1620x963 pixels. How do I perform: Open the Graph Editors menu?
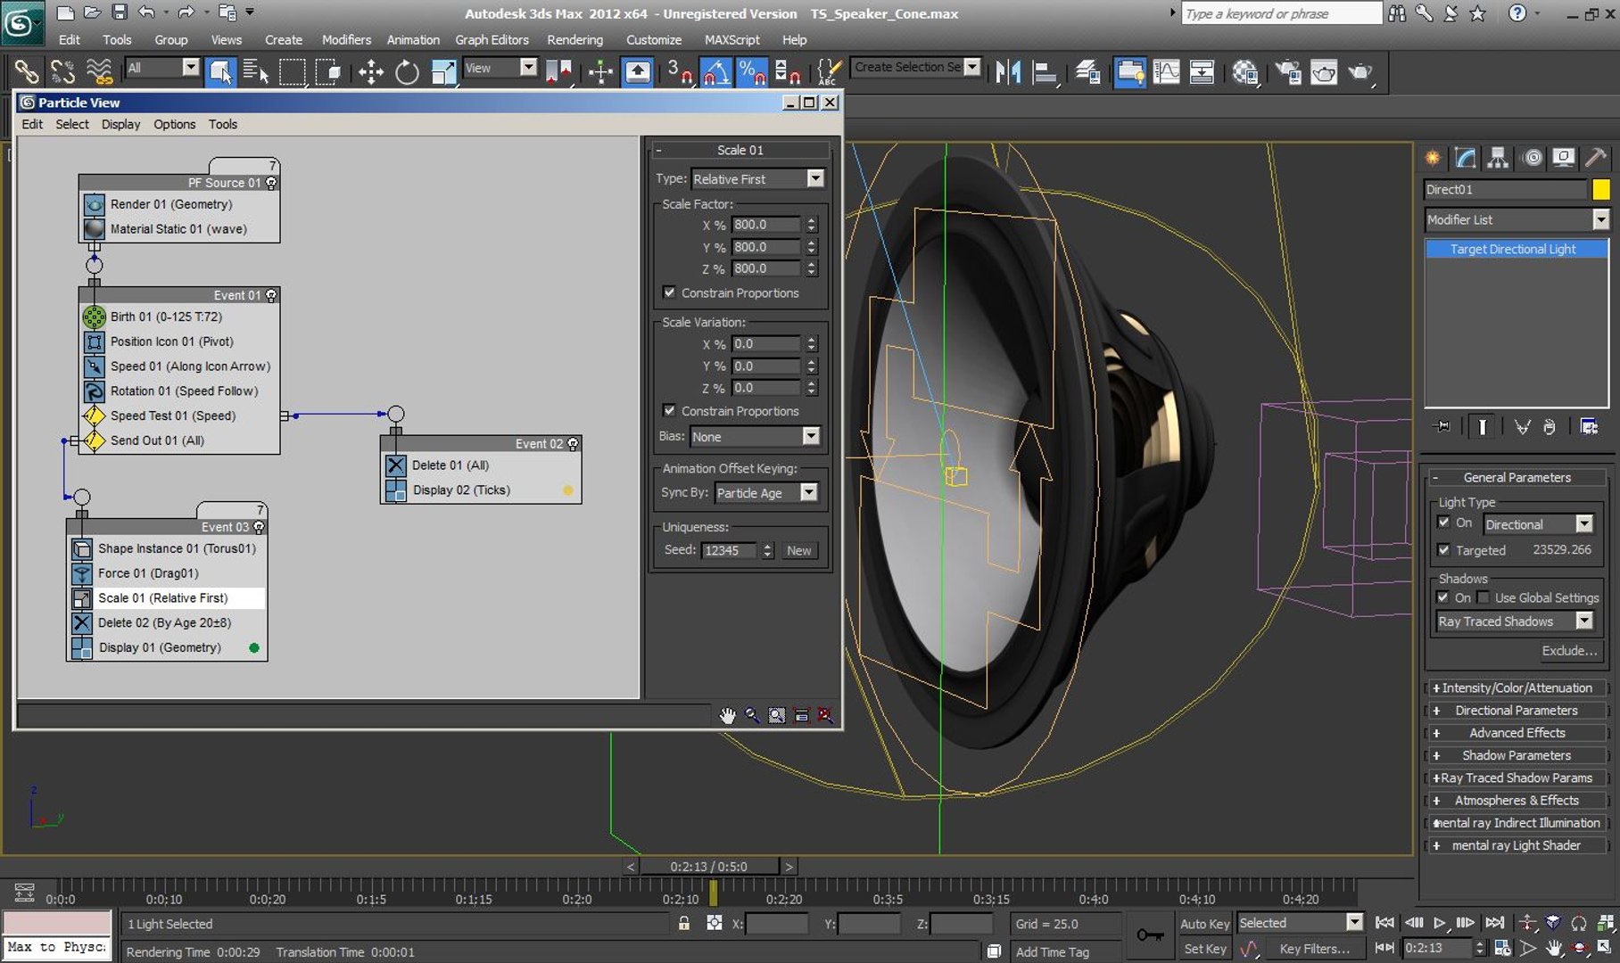(492, 40)
